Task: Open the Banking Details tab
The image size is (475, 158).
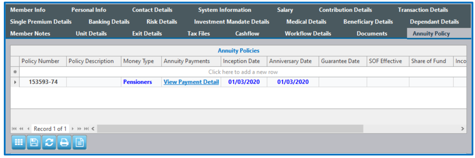Action: [109, 22]
